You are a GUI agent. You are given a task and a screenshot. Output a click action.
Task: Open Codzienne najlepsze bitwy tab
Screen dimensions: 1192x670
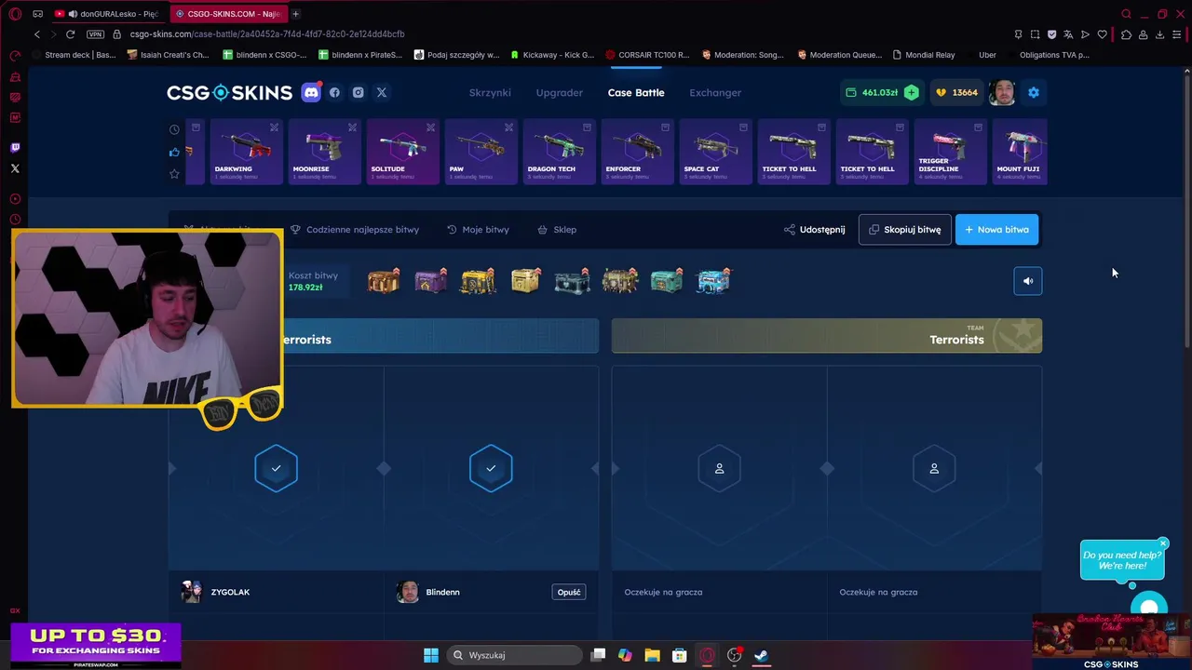[355, 229]
